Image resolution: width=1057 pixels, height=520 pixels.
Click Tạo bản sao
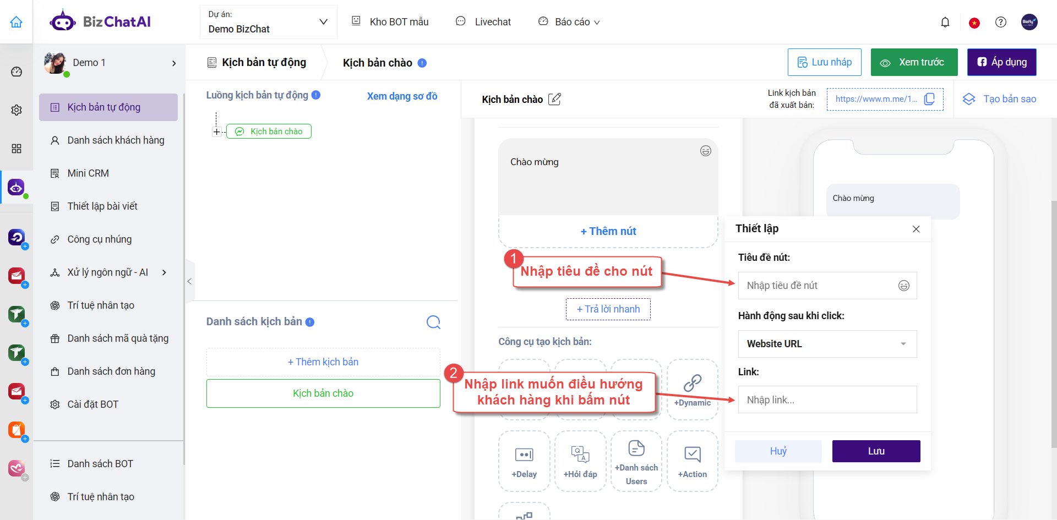click(999, 99)
